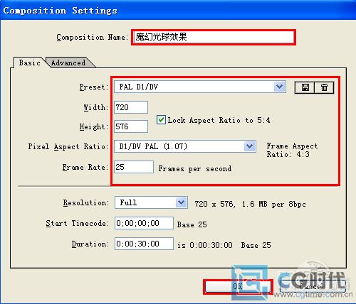Image resolution: width=356 pixels, height=304 pixels.
Task: Click the 'Frames per second' label
Action: coord(195,168)
